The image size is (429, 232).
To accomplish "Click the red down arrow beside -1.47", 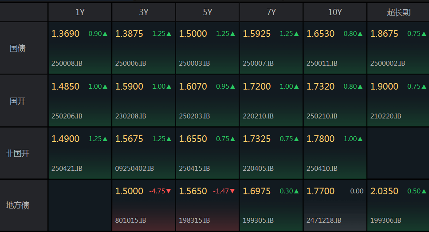I will [x=232, y=191].
